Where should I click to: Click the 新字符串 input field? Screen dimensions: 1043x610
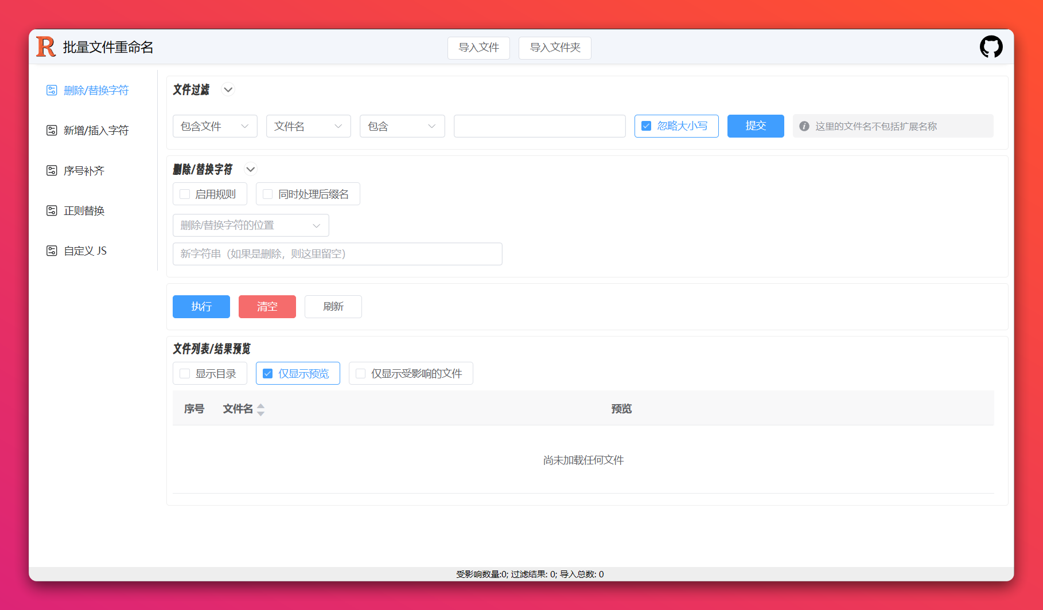[337, 254]
